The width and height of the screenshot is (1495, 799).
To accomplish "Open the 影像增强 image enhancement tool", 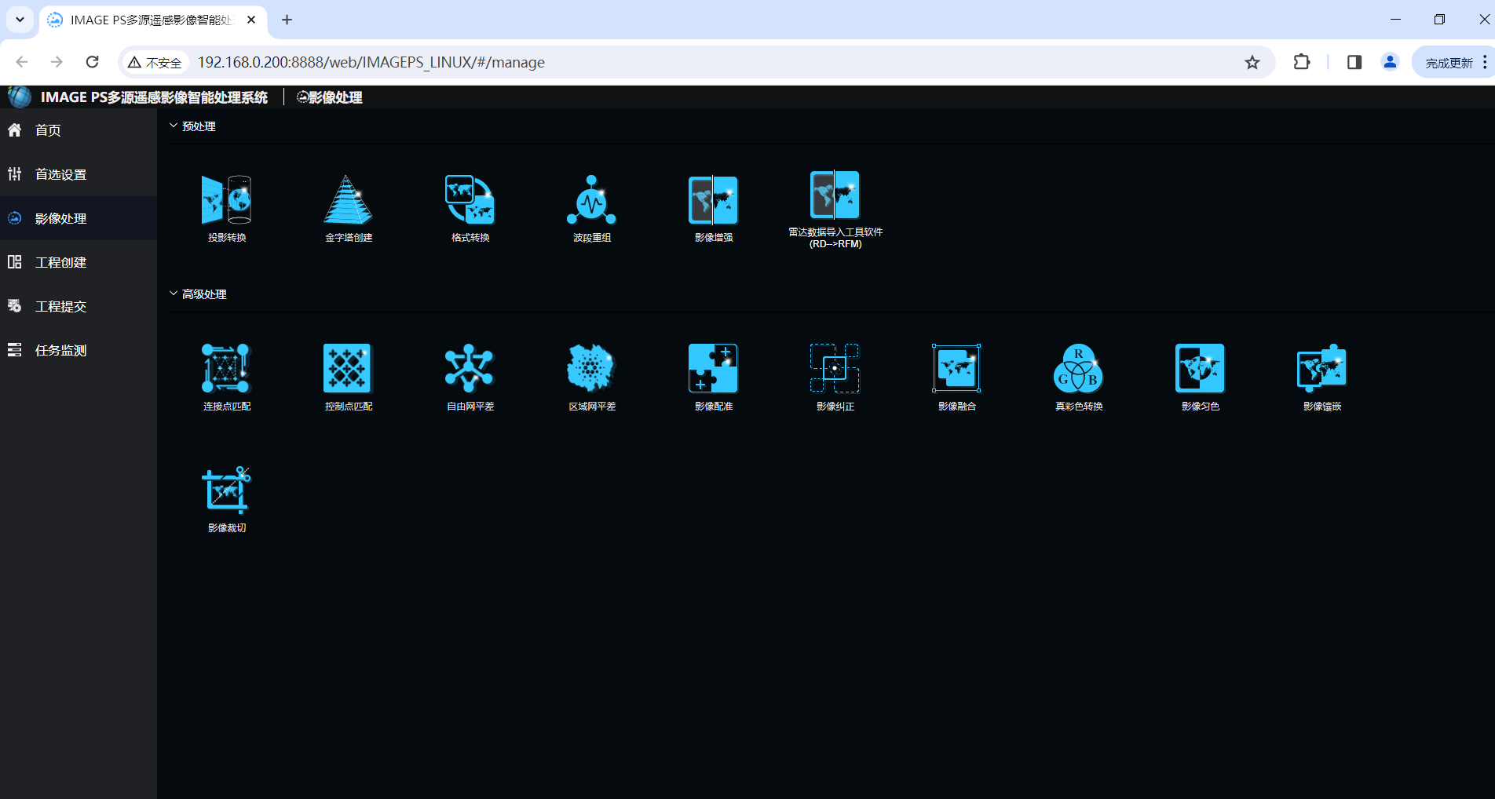I will (x=713, y=201).
